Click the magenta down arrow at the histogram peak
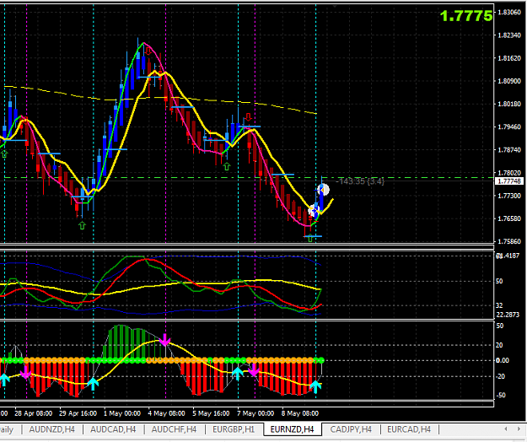The width and height of the screenshot is (527, 442). tap(164, 340)
